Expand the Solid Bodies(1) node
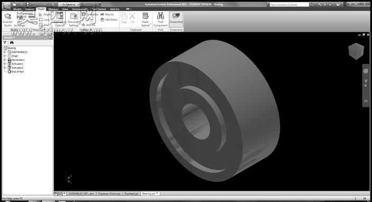This screenshot has height=202, width=372. (5, 52)
